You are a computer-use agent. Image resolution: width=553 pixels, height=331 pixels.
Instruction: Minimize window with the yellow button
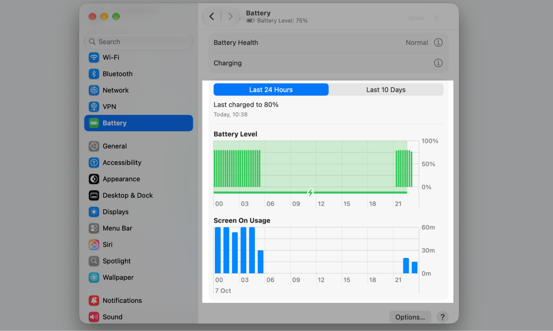[104, 16]
